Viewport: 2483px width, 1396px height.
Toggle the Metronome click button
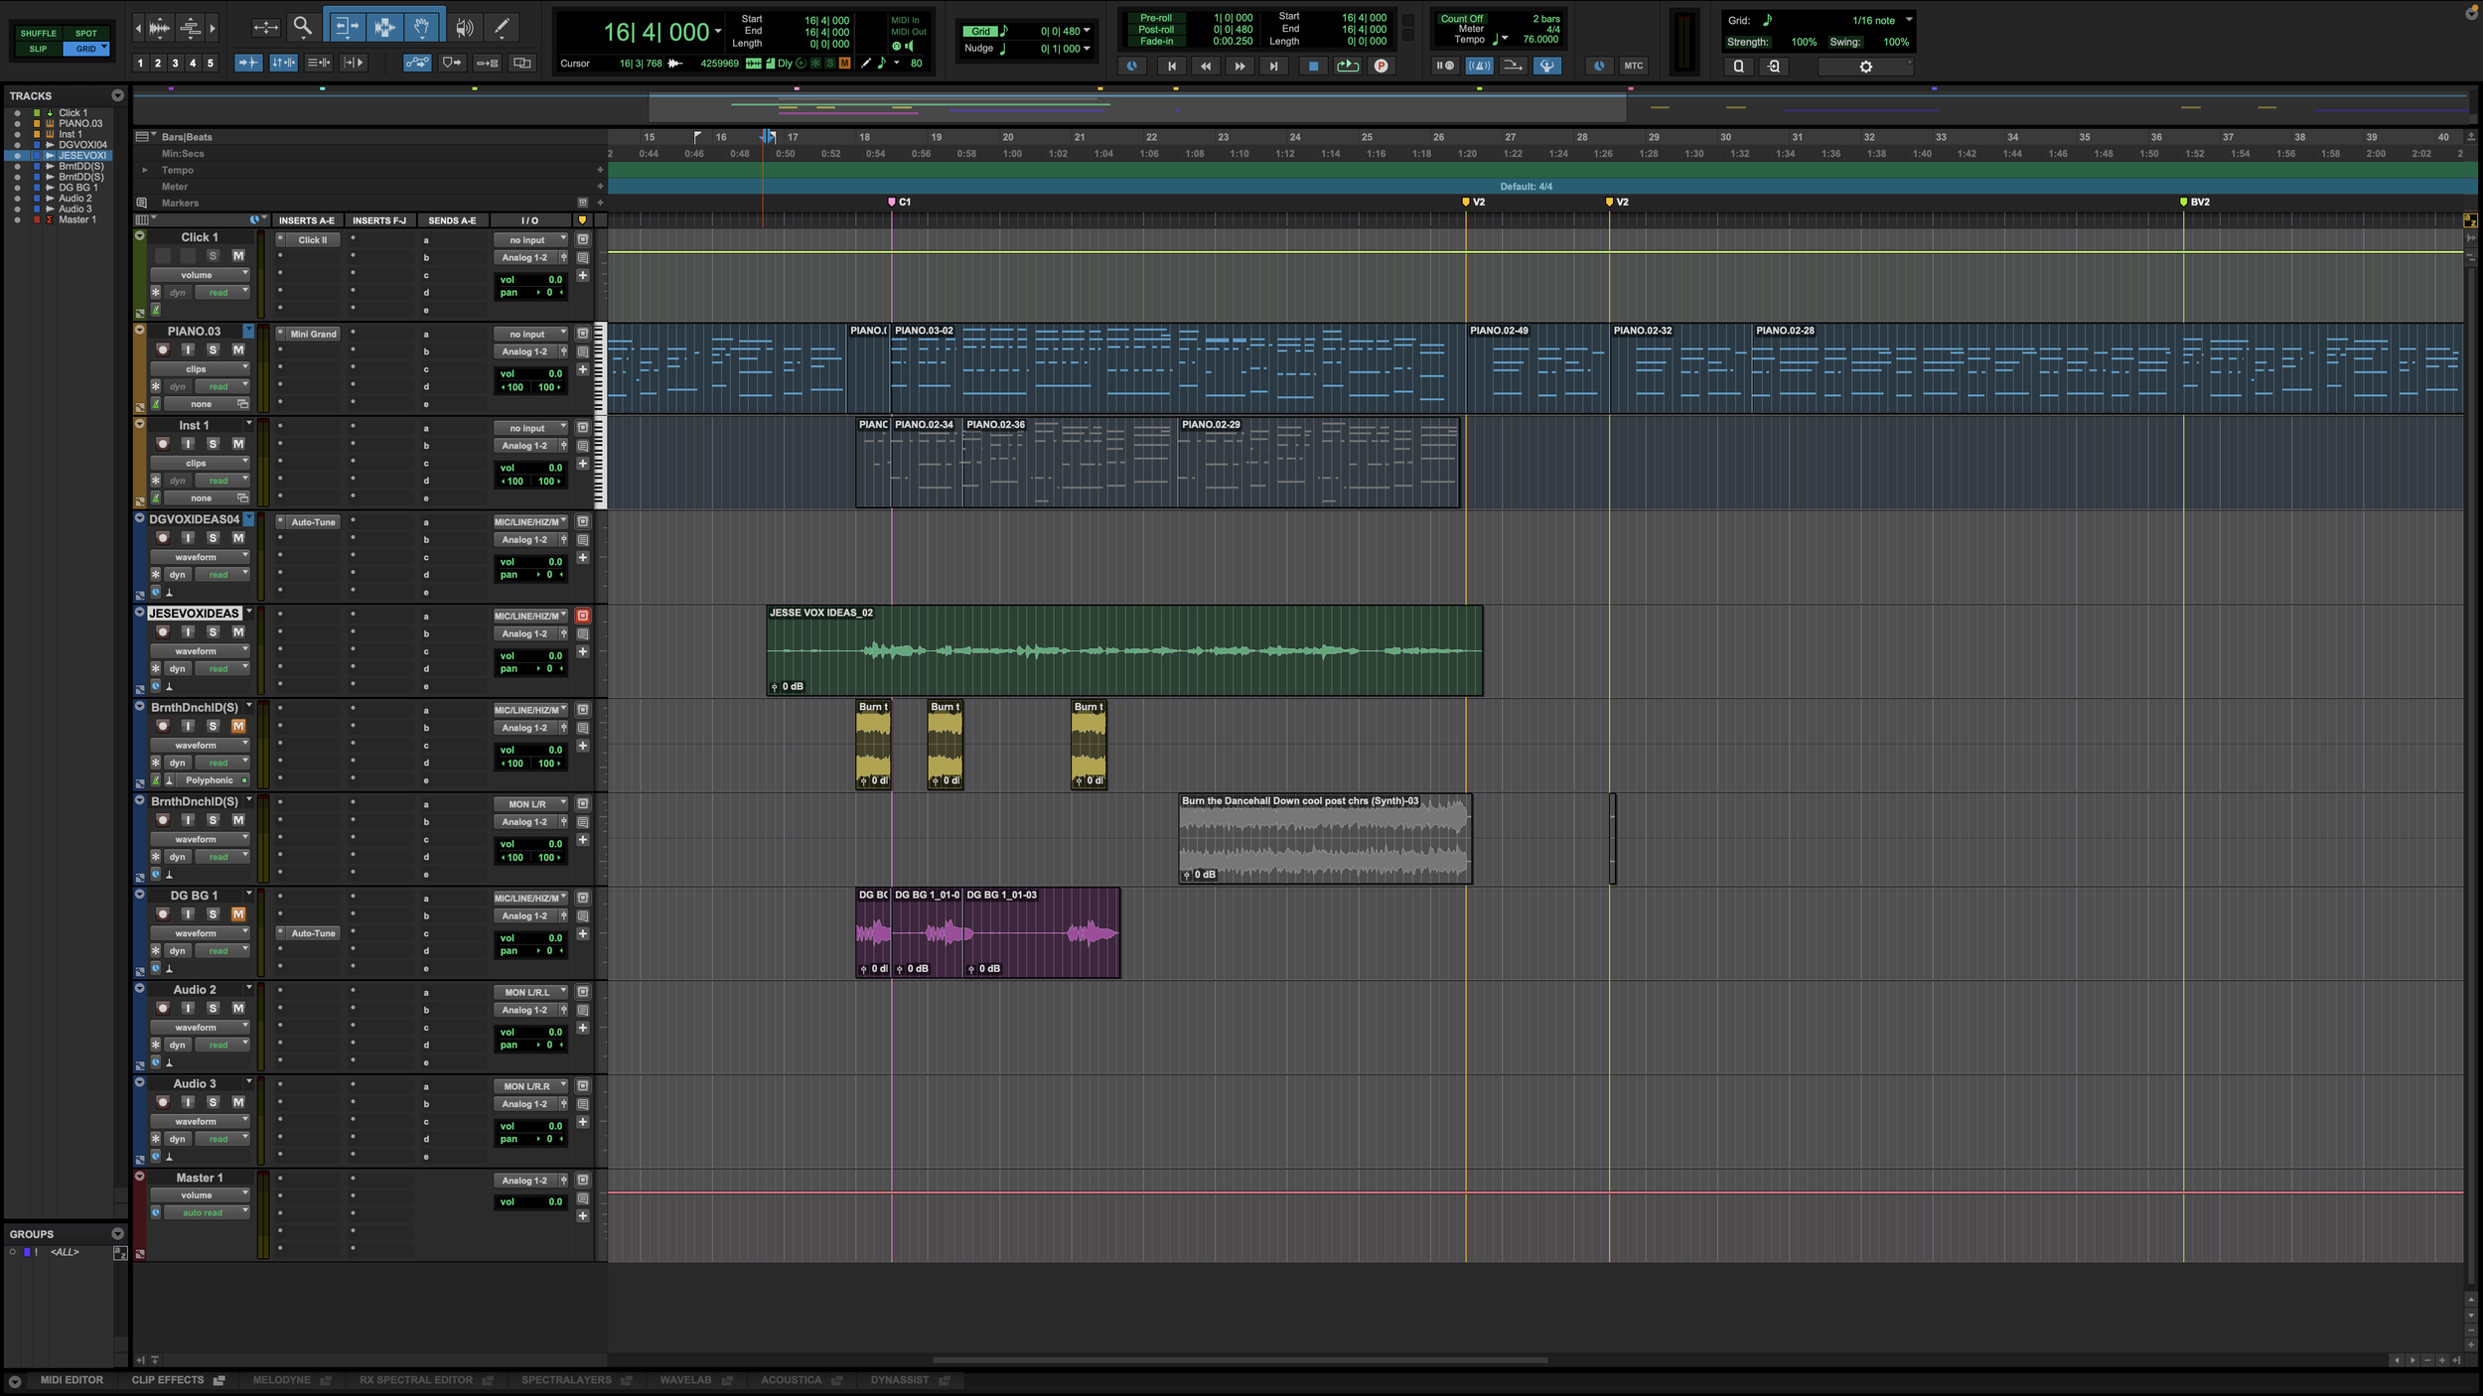1479,66
